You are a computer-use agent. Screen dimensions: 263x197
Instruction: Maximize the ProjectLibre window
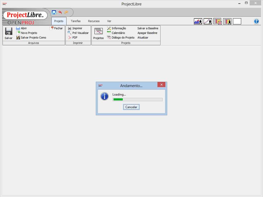(246, 3)
